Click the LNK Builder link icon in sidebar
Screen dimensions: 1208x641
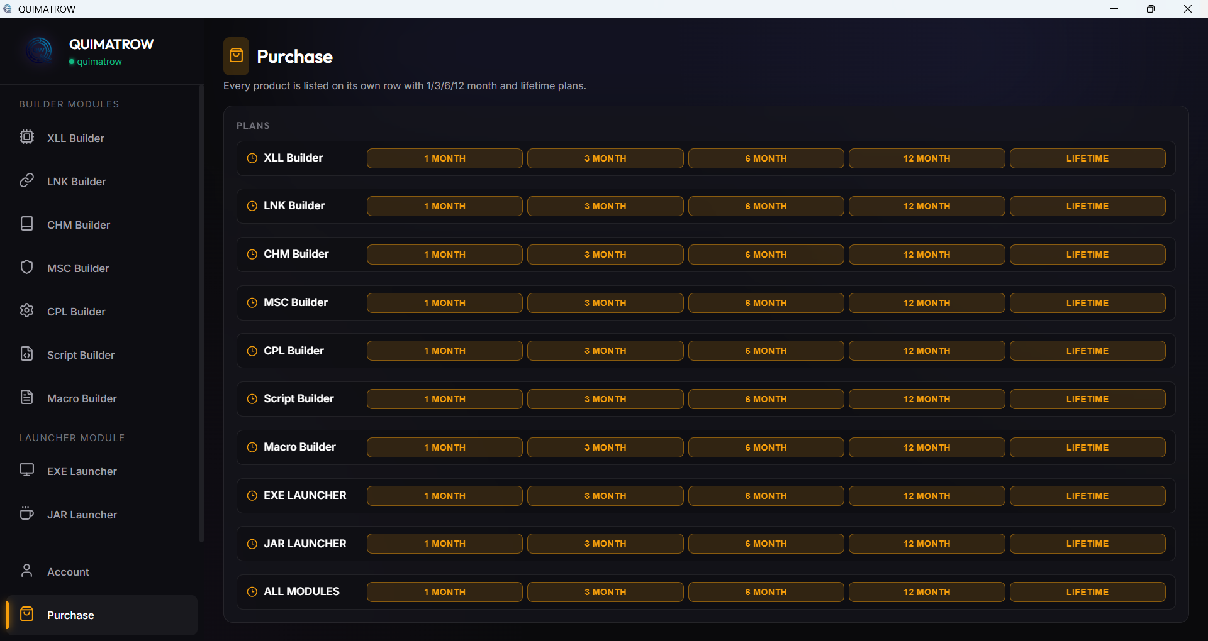coord(26,180)
